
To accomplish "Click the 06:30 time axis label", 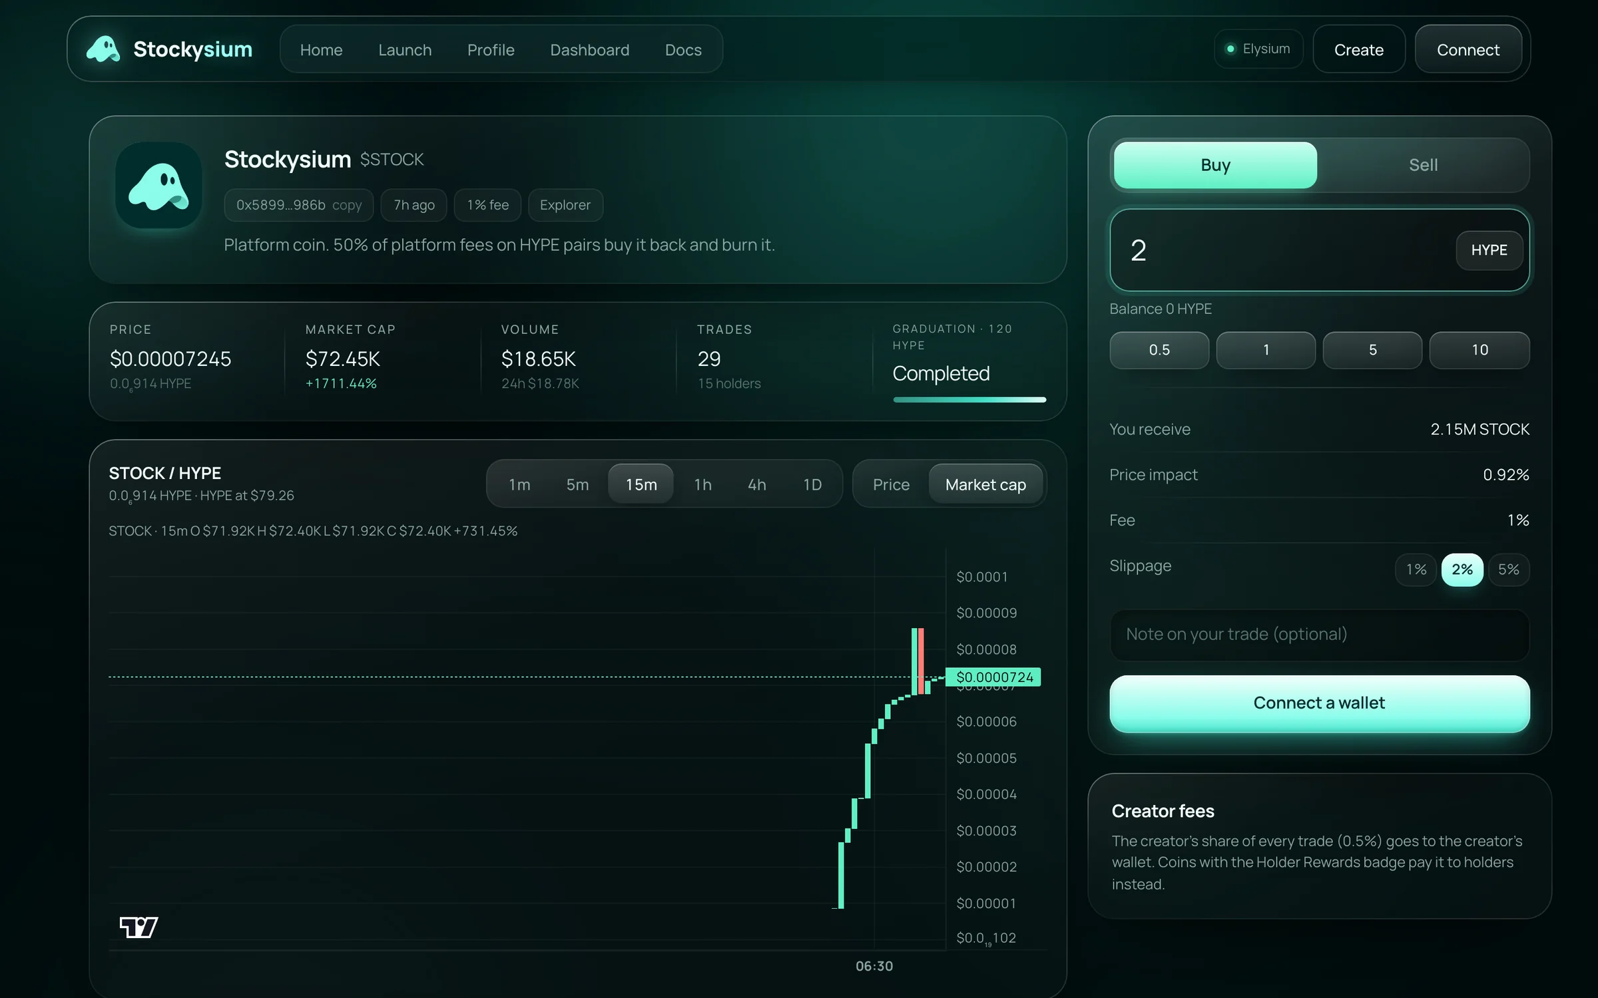I will pyautogui.click(x=874, y=966).
